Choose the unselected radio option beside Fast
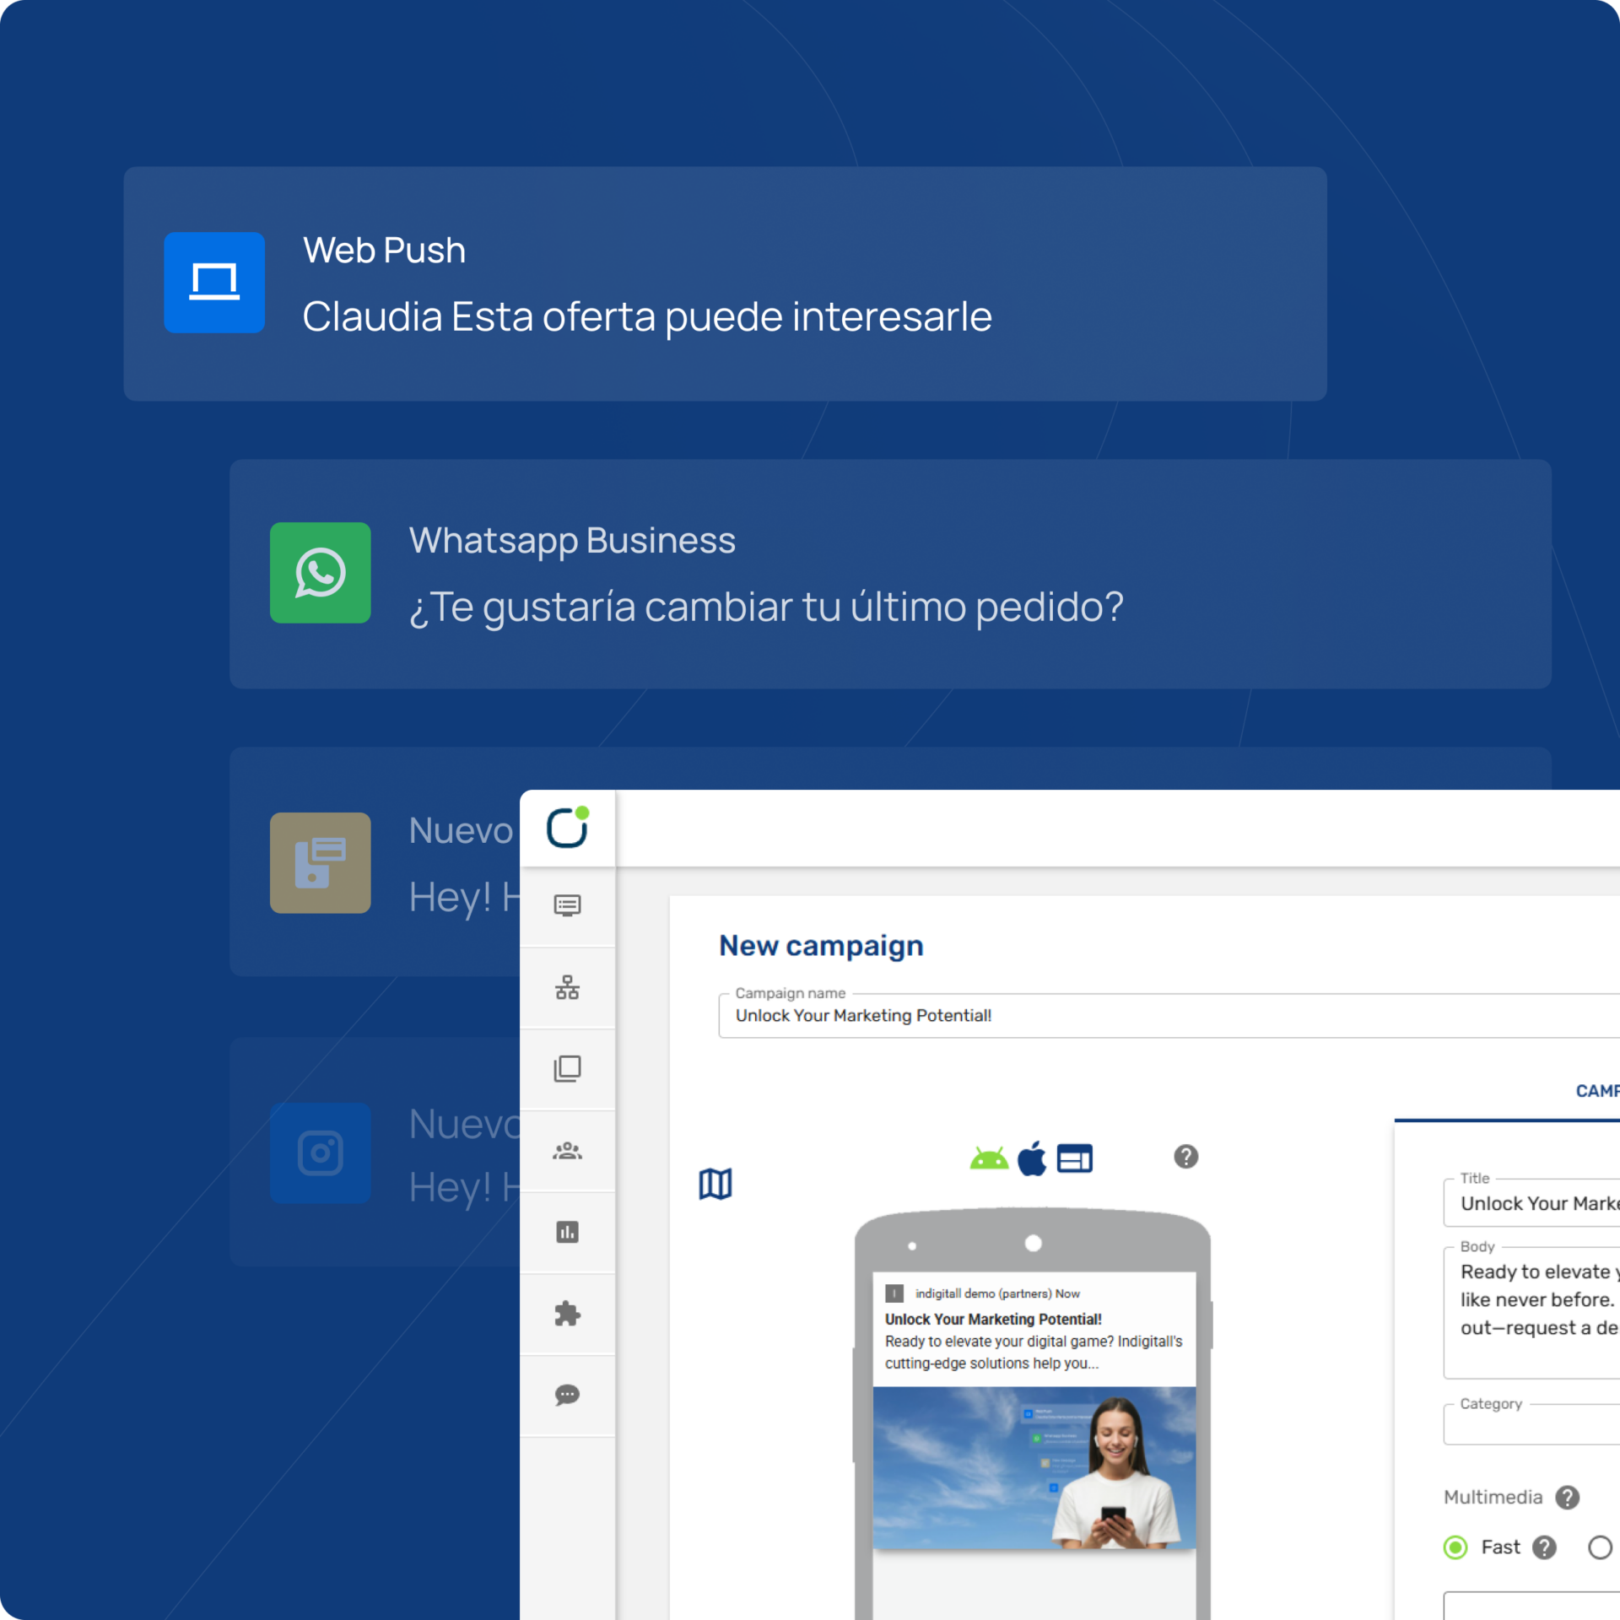Viewport: 1620px width, 1620px height. pyautogui.click(x=1599, y=1547)
